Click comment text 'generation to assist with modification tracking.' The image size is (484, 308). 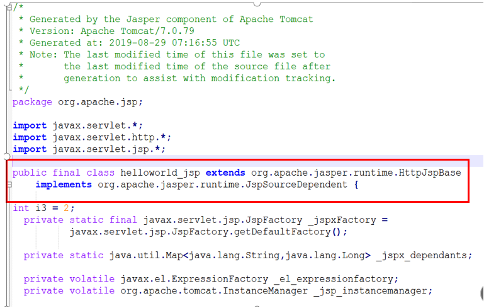[x=200, y=78]
